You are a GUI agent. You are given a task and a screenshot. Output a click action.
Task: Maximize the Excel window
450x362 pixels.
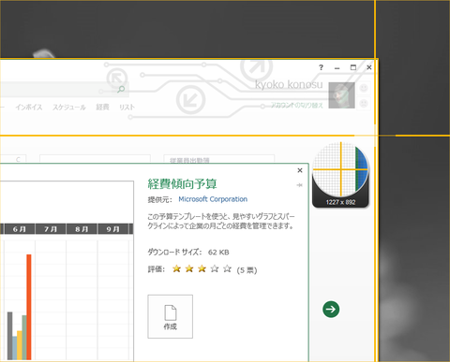point(353,67)
